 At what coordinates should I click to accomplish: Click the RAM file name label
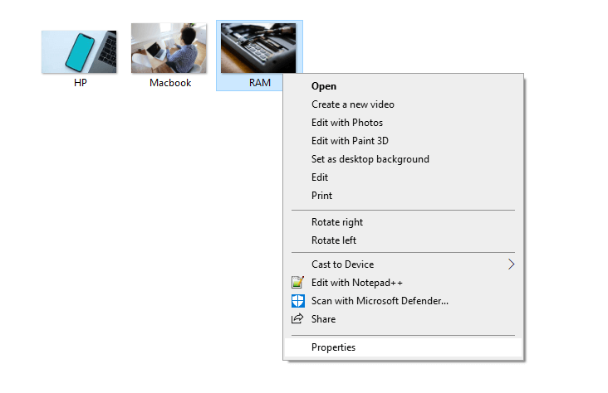tap(260, 83)
